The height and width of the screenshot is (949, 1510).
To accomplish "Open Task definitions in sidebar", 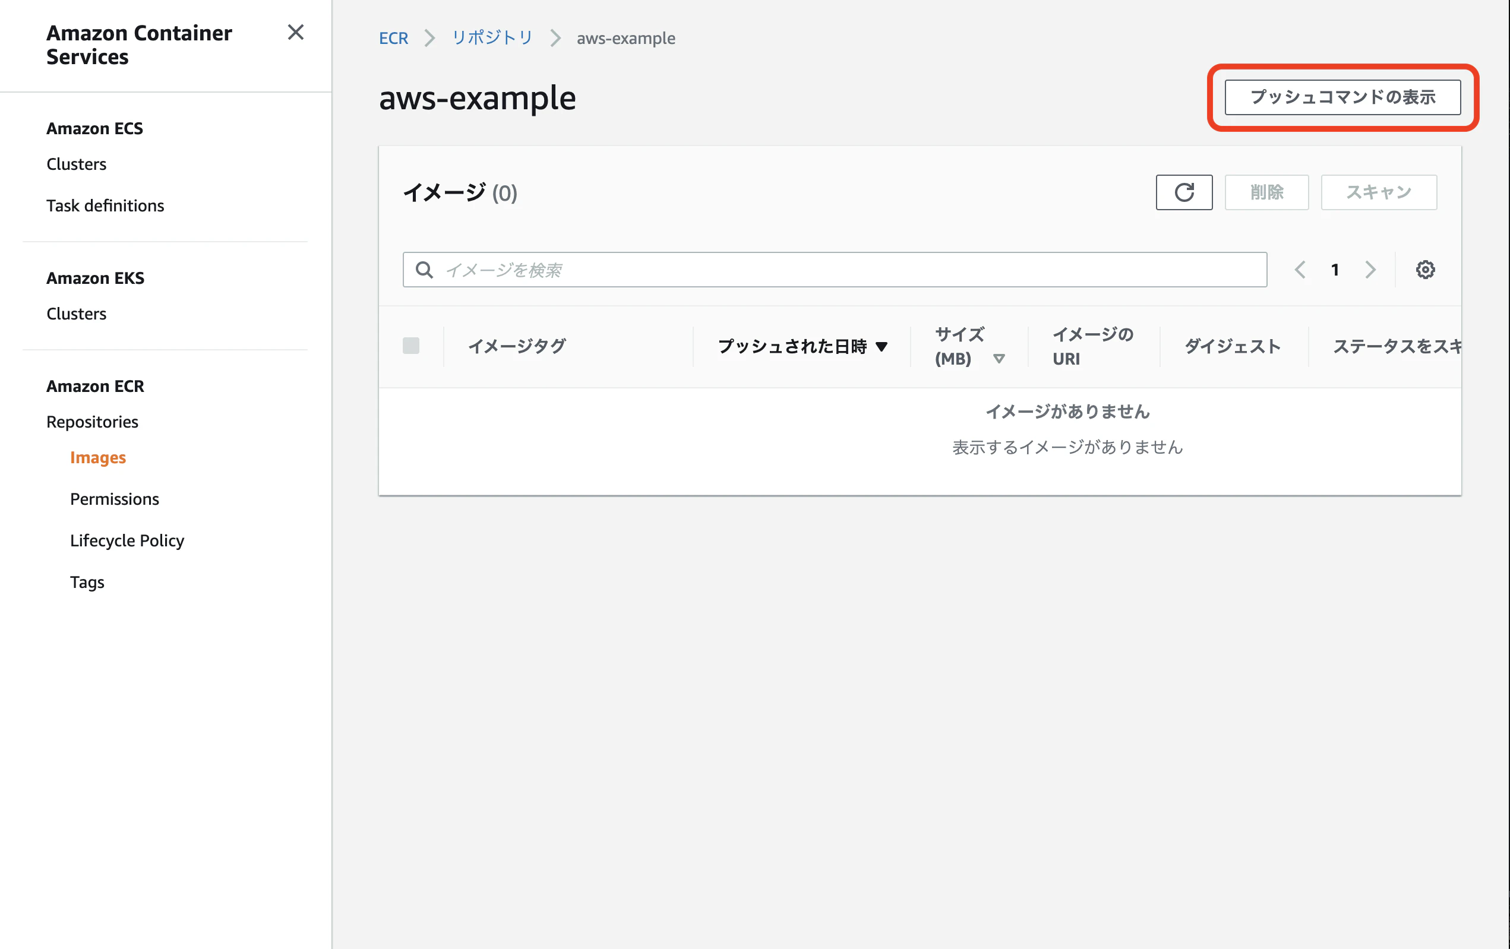I will click(105, 205).
